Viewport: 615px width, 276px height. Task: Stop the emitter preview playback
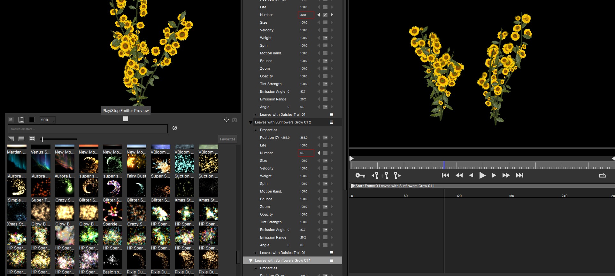point(126,119)
